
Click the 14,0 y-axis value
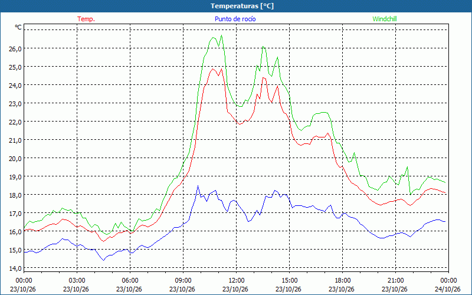pyautogui.click(x=15, y=268)
